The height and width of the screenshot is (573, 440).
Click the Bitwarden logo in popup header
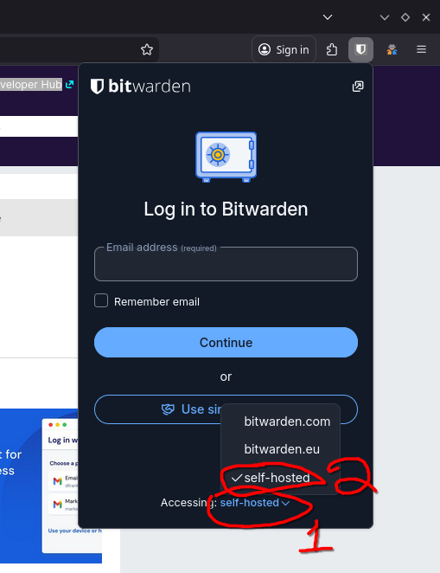[x=140, y=87]
